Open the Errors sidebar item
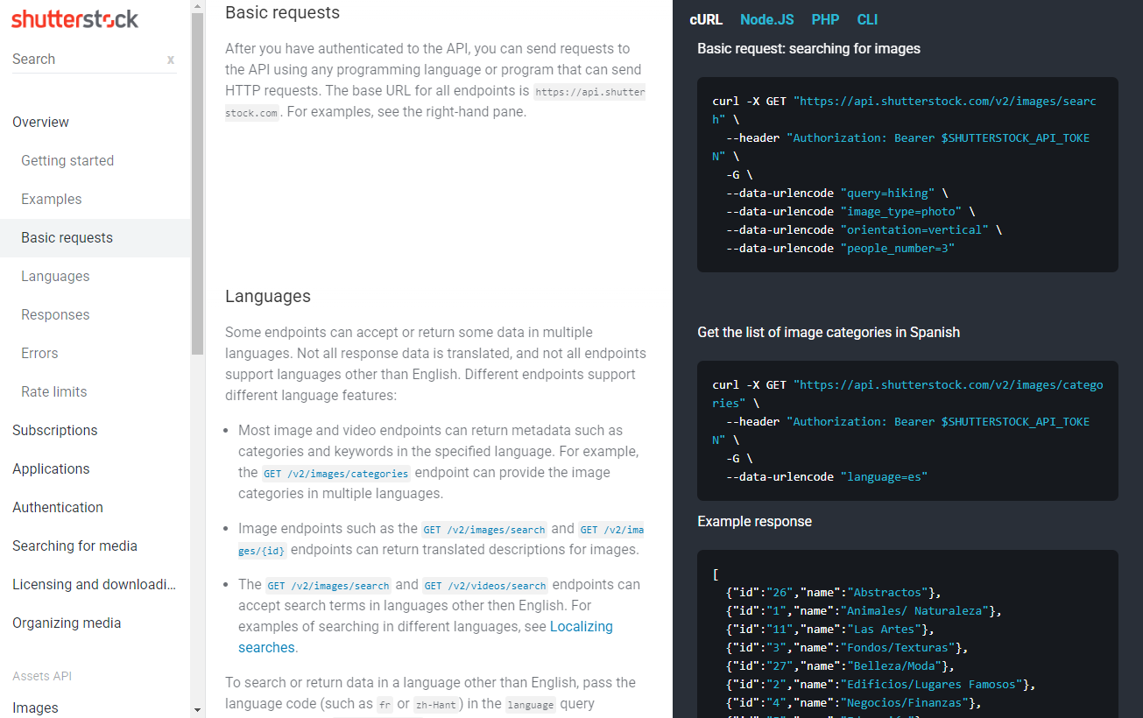The image size is (1143, 718). point(39,353)
